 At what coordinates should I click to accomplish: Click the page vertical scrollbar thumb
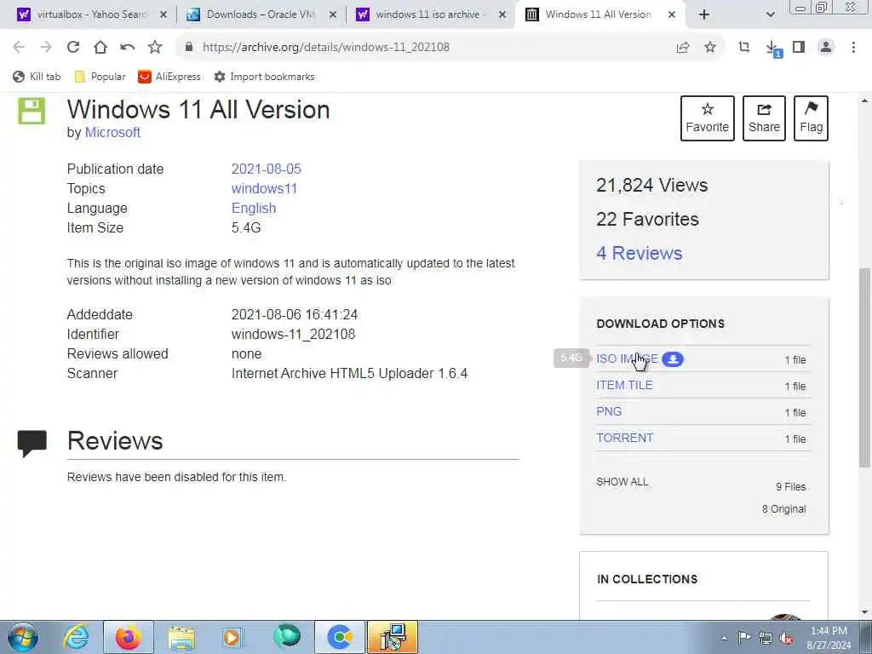click(x=864, y=367)
